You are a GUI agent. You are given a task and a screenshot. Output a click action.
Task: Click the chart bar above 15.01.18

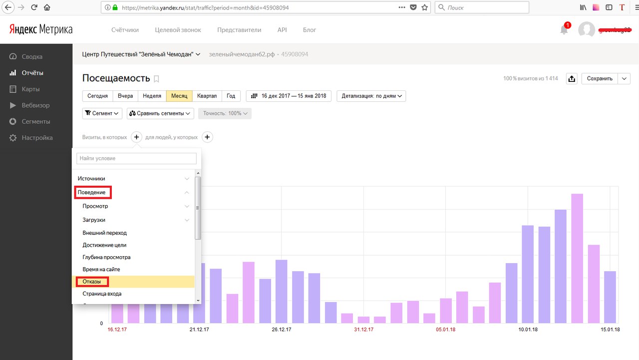[610, 297]
